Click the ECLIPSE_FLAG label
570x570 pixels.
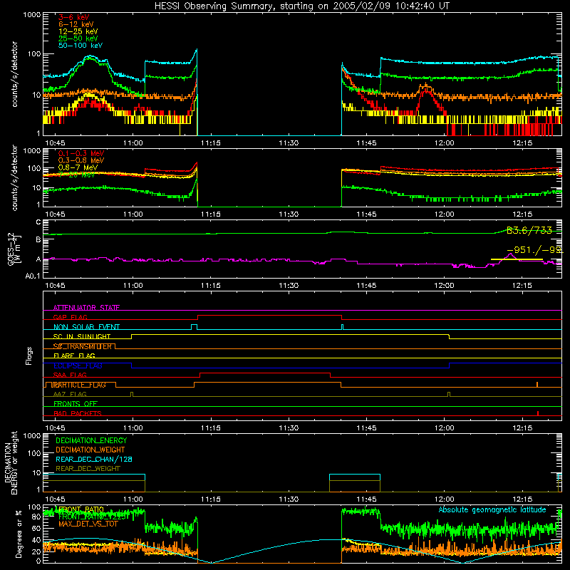point(78,366)
